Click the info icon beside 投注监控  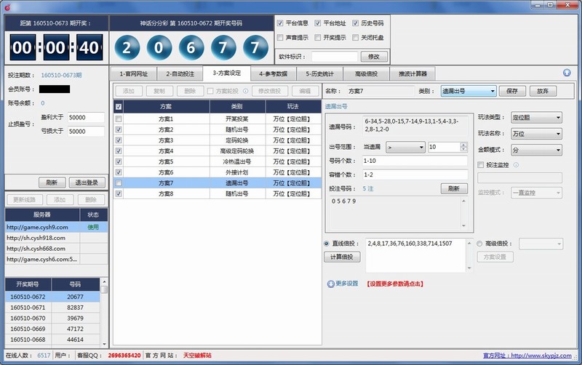click(x=516, y=164)
